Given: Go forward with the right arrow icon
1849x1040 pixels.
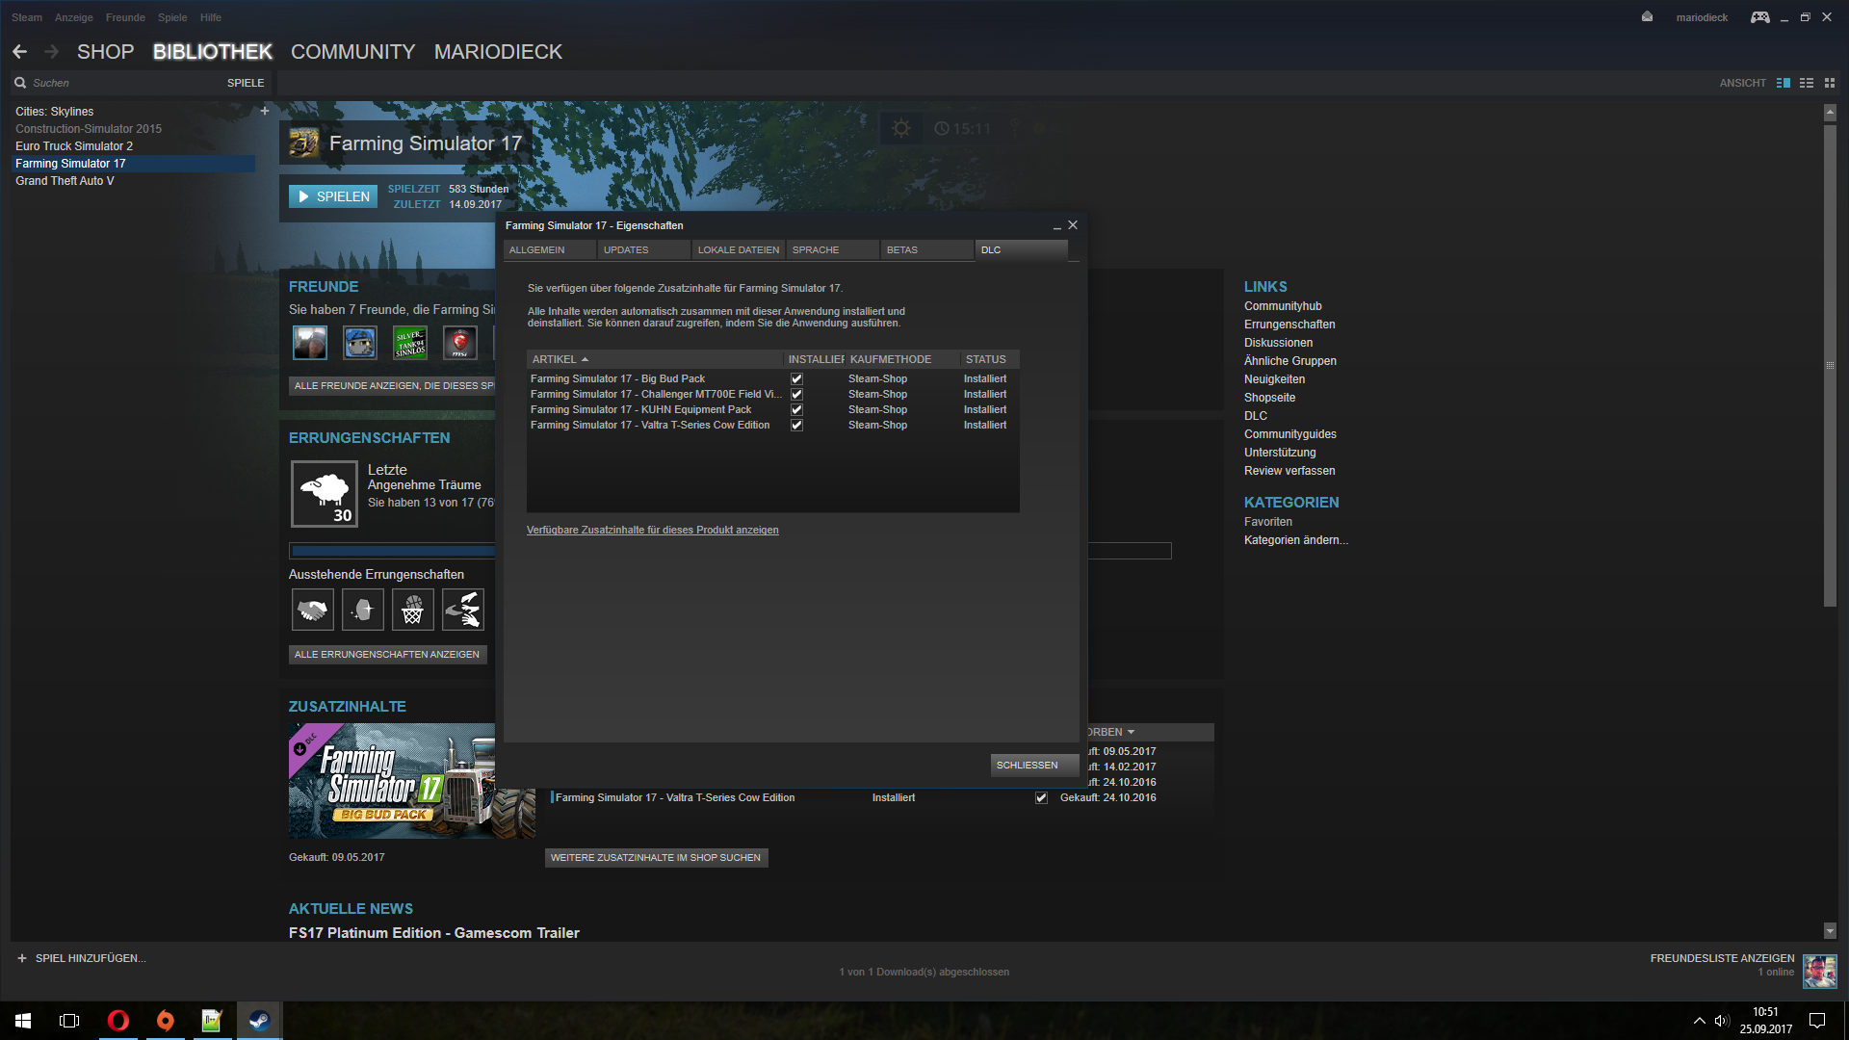Looking at the screenshot, I should point(52,52).
